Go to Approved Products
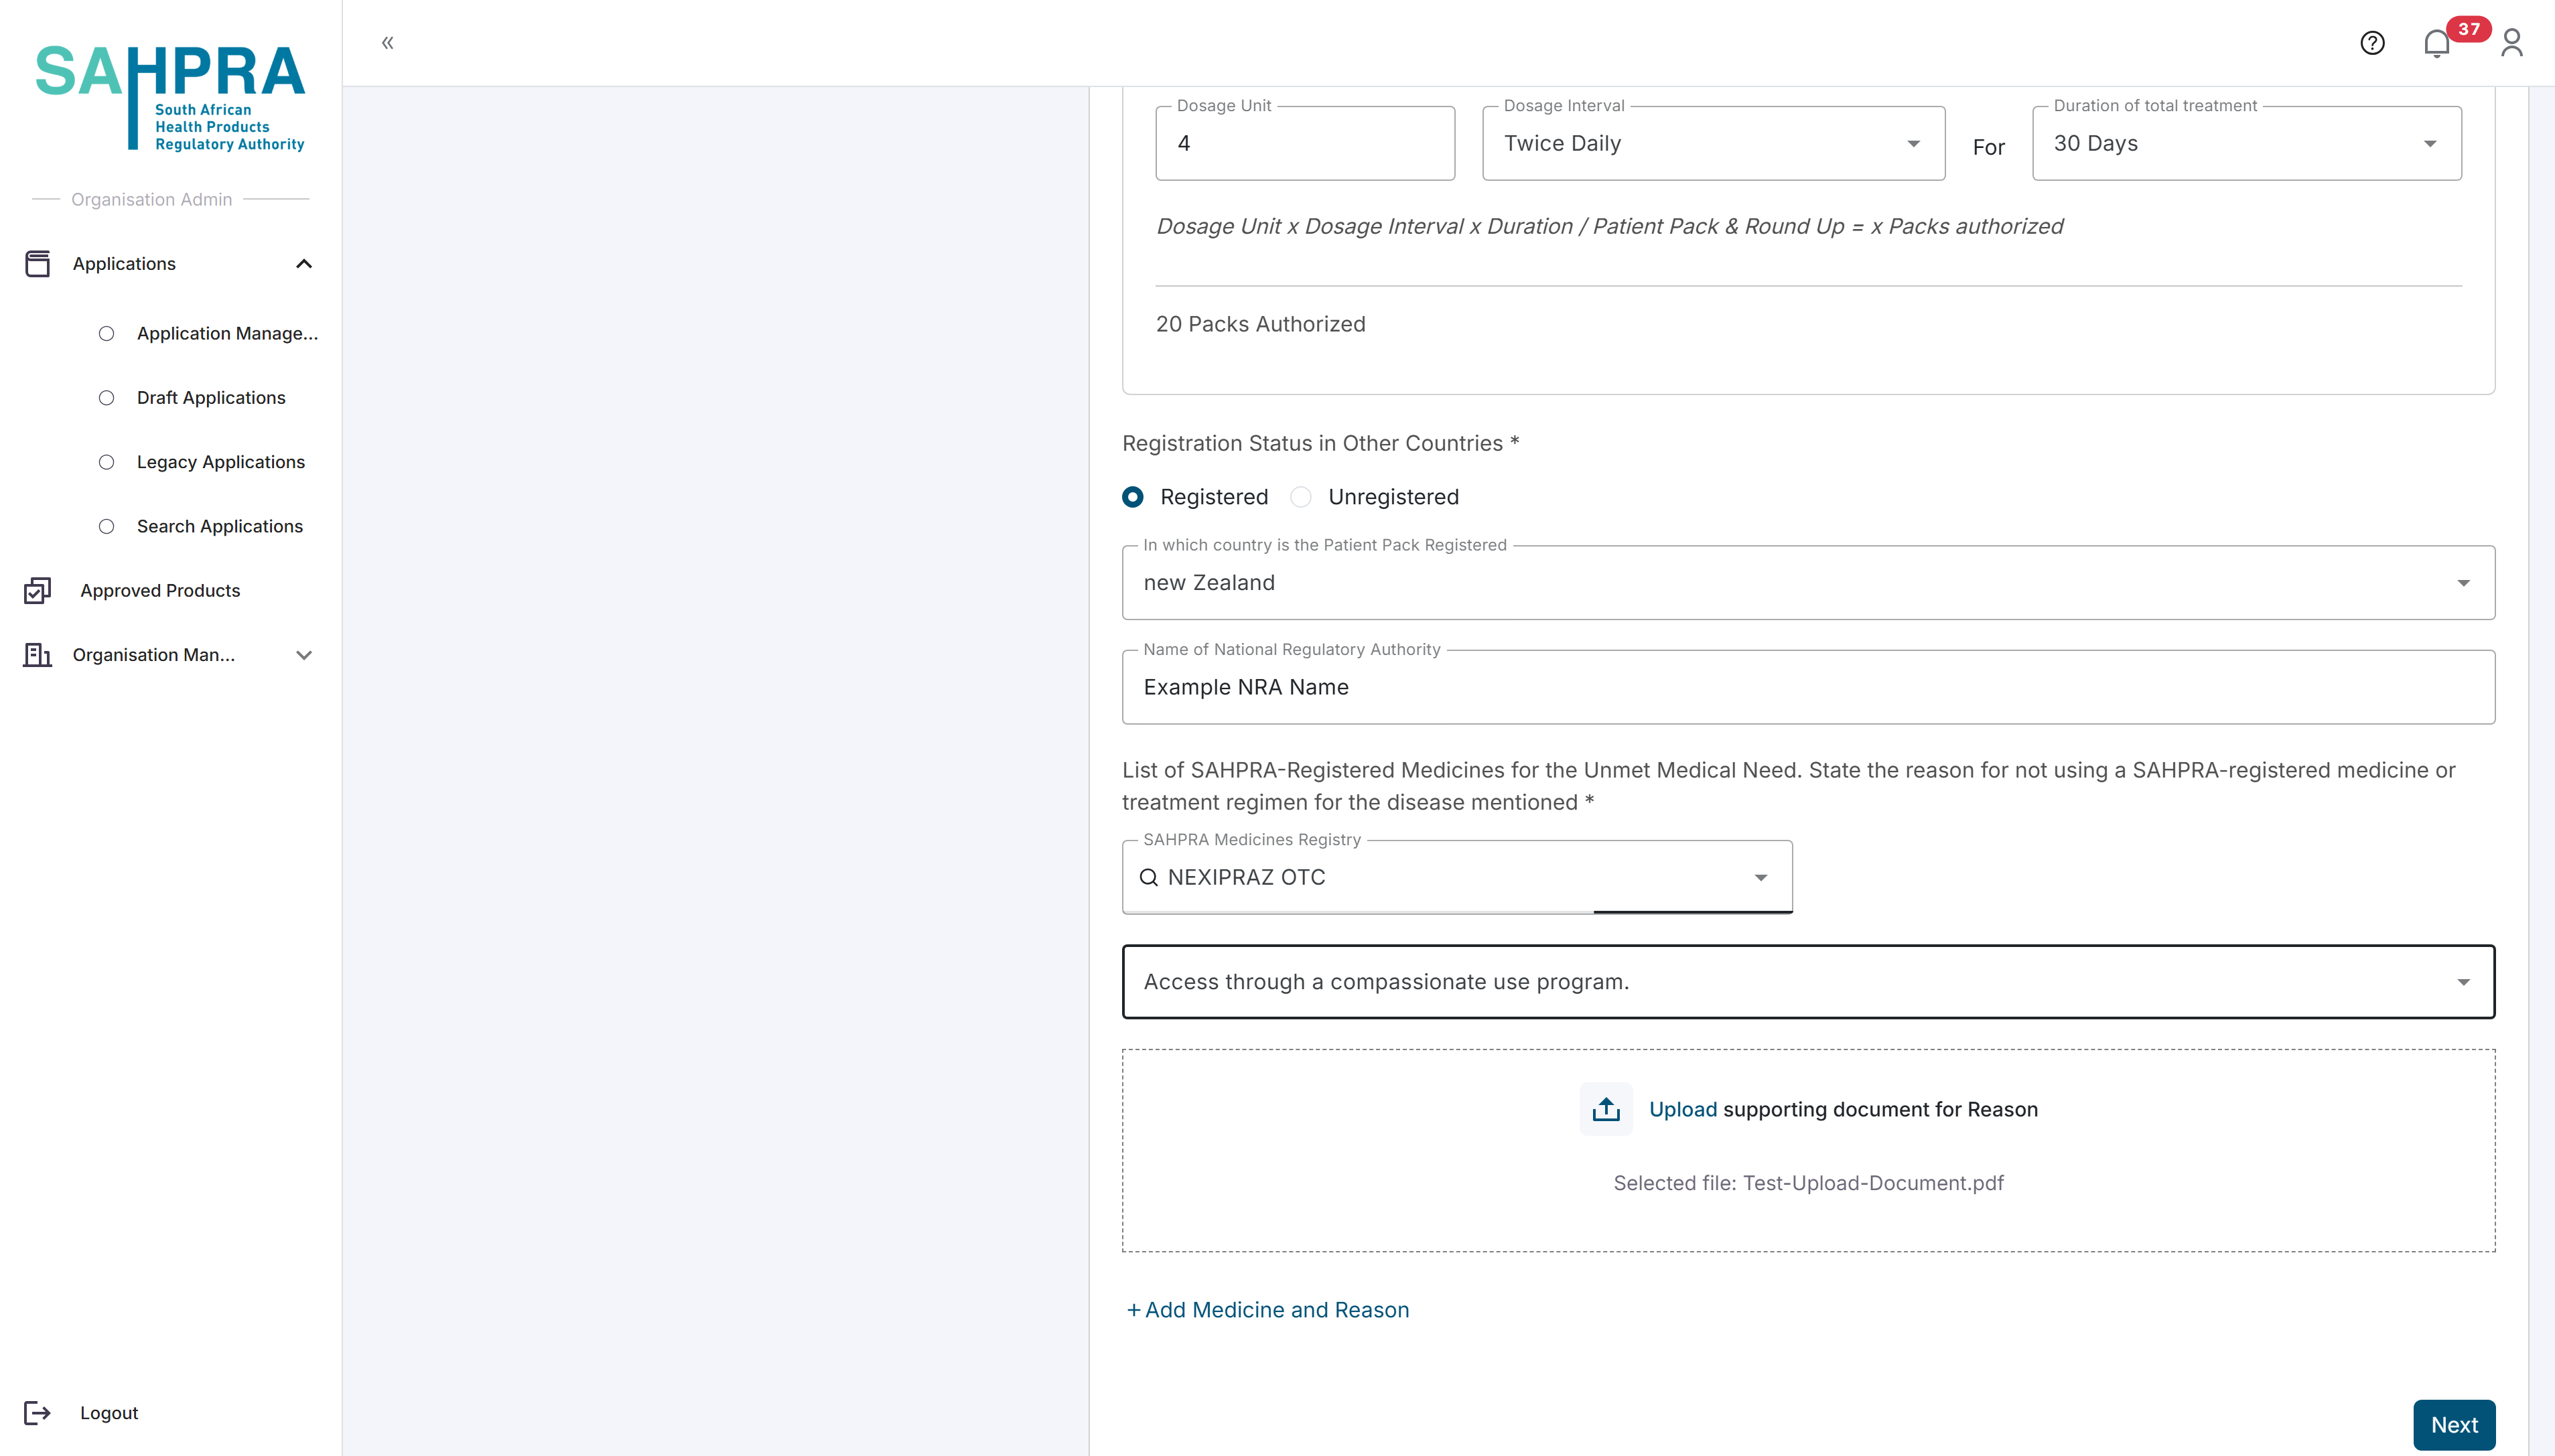Viewport: 2555px width, 1456px height. (x=160, y=591)
